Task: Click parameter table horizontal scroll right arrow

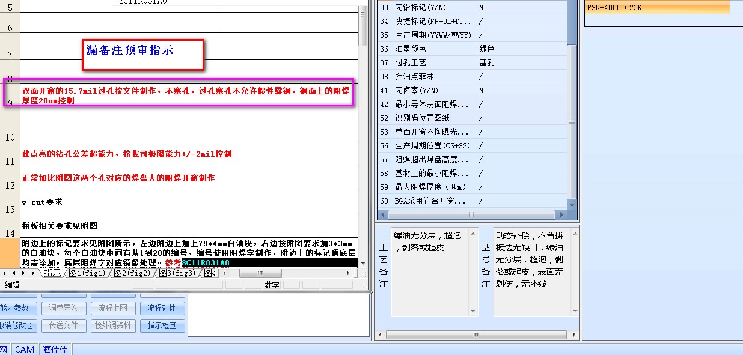Action: [563, 214]
